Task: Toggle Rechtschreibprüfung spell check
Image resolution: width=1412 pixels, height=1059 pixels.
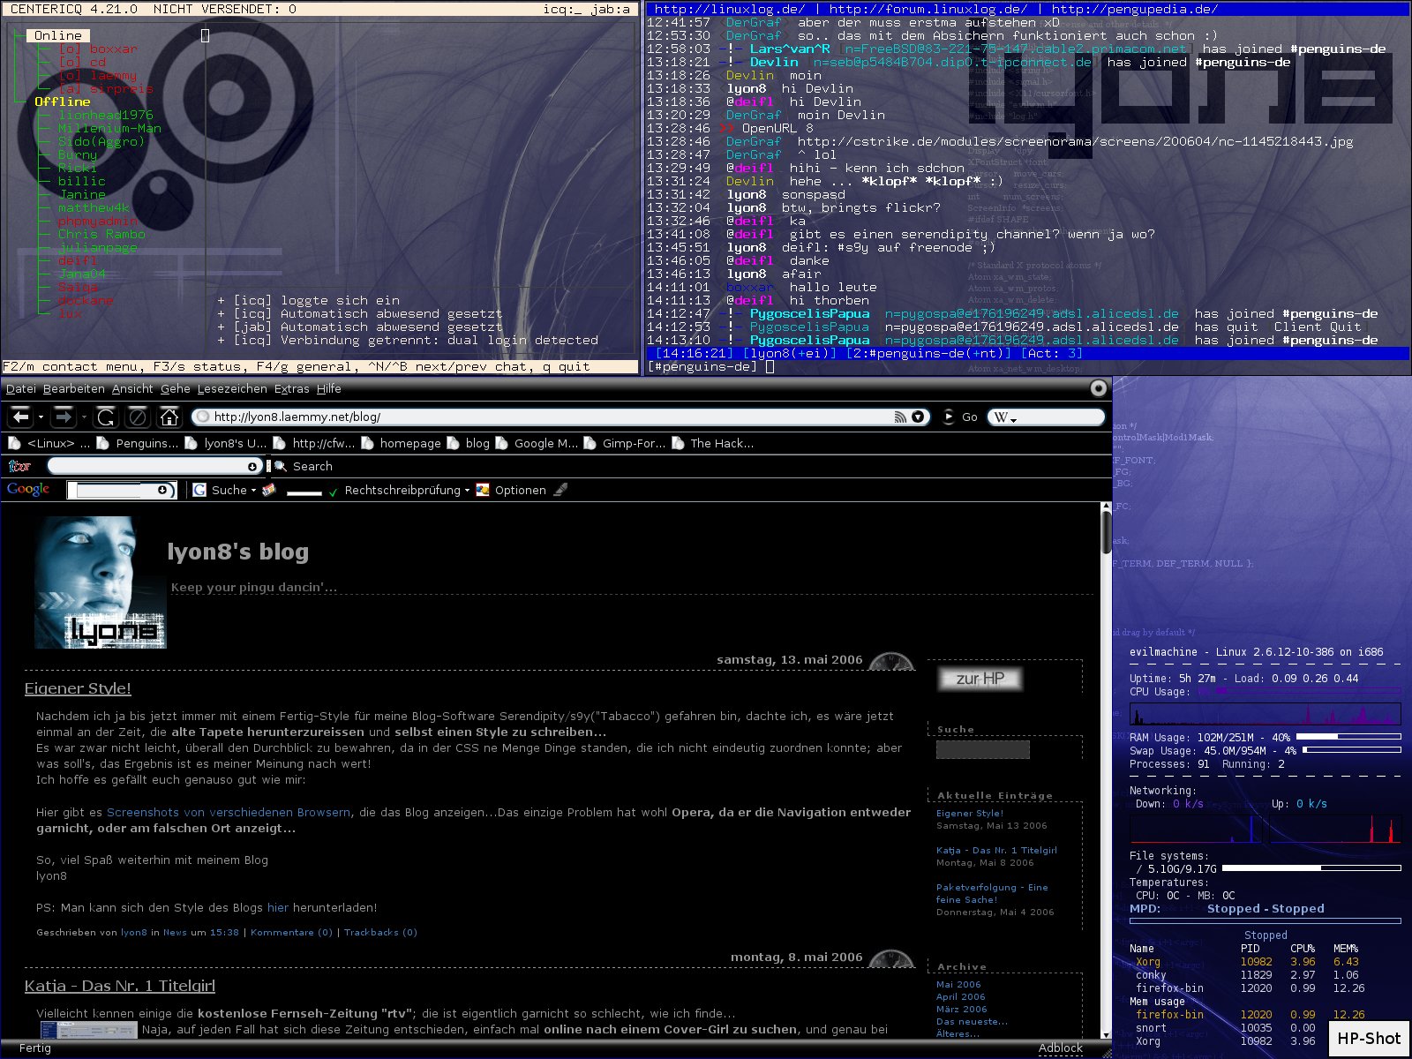Action: (x=402, y=490)
